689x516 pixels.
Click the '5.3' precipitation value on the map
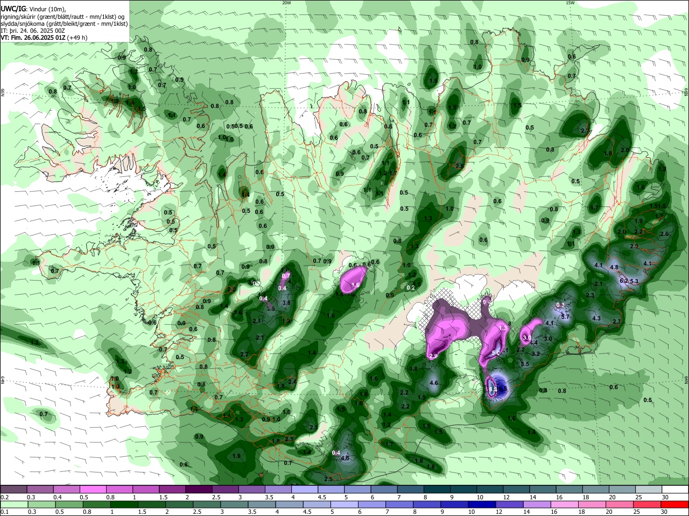634,282
